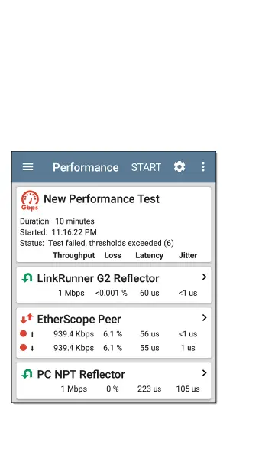Viewport: 275px width, 469px height.
Task: Open the New Performance Test card title
Action: point(102,199)
